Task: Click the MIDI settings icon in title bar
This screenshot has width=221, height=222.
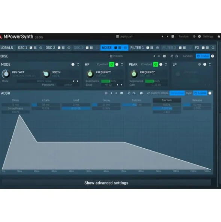Action: (194, 36)
